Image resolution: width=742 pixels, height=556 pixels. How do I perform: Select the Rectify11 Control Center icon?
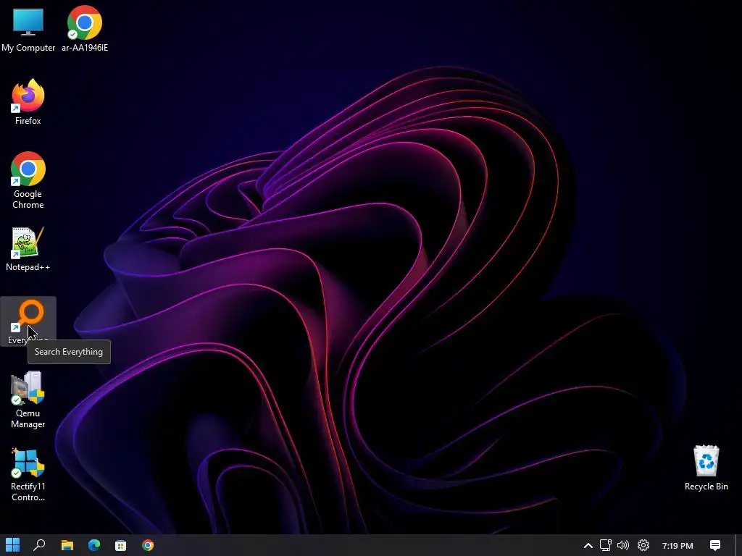pyautogui.click(x=28, y=474)
